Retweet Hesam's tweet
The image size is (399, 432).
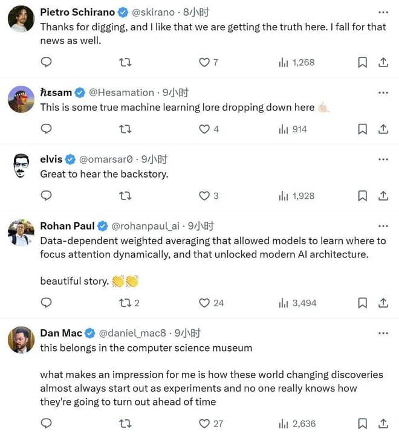point(126,129)
